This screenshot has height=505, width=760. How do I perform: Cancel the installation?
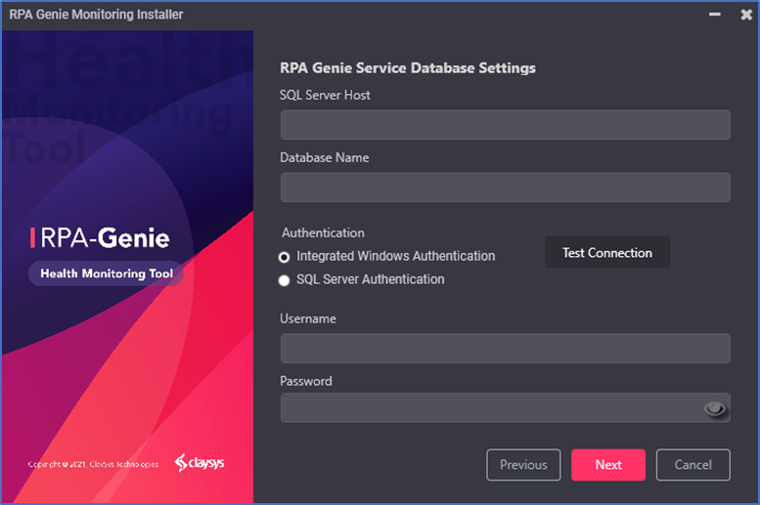[693, 465]
